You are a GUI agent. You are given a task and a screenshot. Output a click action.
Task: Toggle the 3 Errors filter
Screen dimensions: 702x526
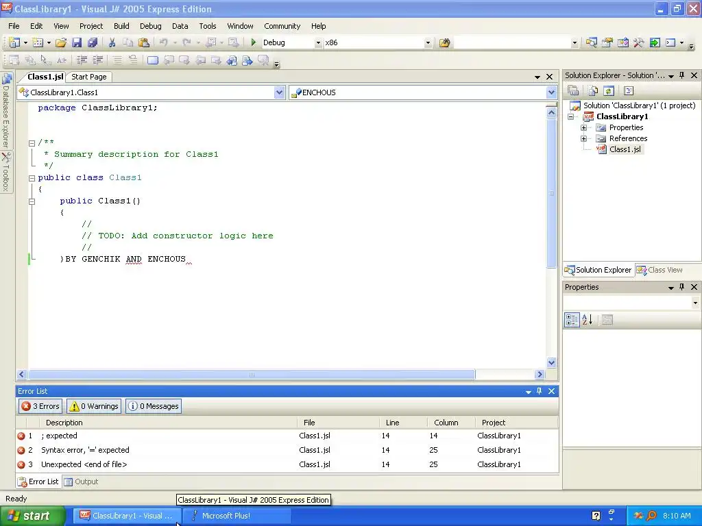pos(40,406)
